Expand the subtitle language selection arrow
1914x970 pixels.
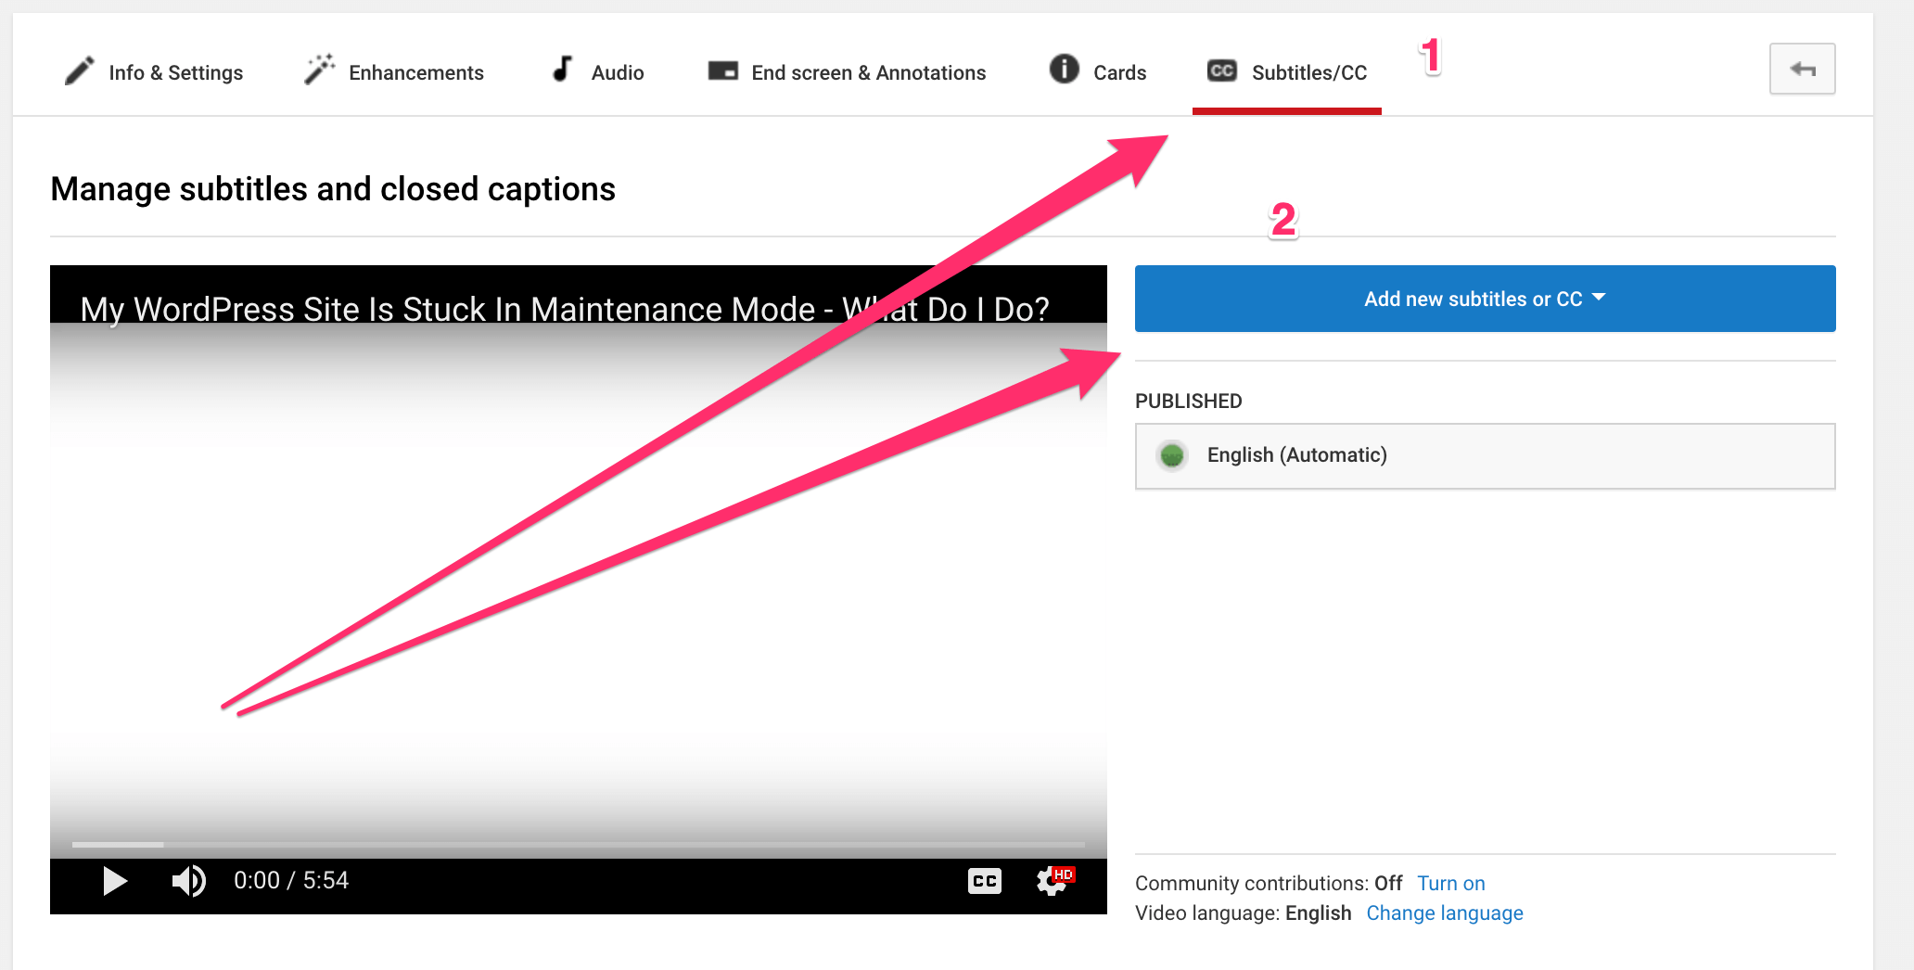point(1599,298)
